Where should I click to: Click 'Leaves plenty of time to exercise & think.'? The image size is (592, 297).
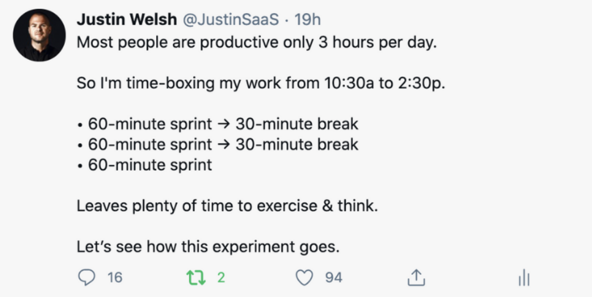(x=227, y=206)
